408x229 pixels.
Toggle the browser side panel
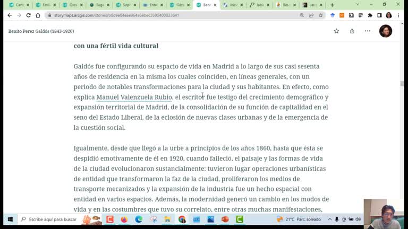(x=379, y=15)
